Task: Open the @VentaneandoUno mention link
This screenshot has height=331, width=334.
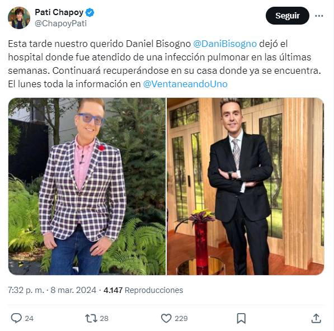Action: click(185, 84)
